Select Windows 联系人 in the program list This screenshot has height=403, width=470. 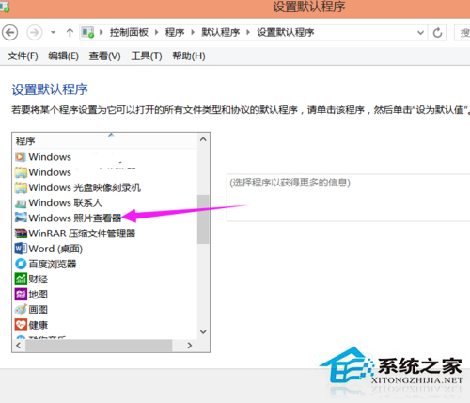point(66,203)
